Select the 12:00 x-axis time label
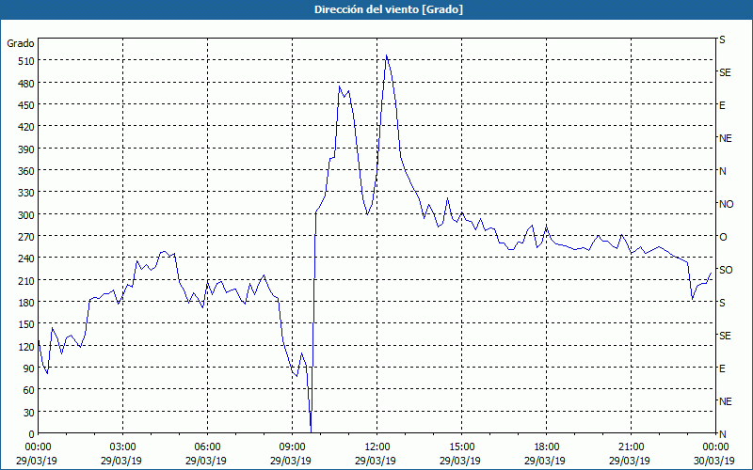This screenshot has height=470, width=753. (x=377, y=447)
